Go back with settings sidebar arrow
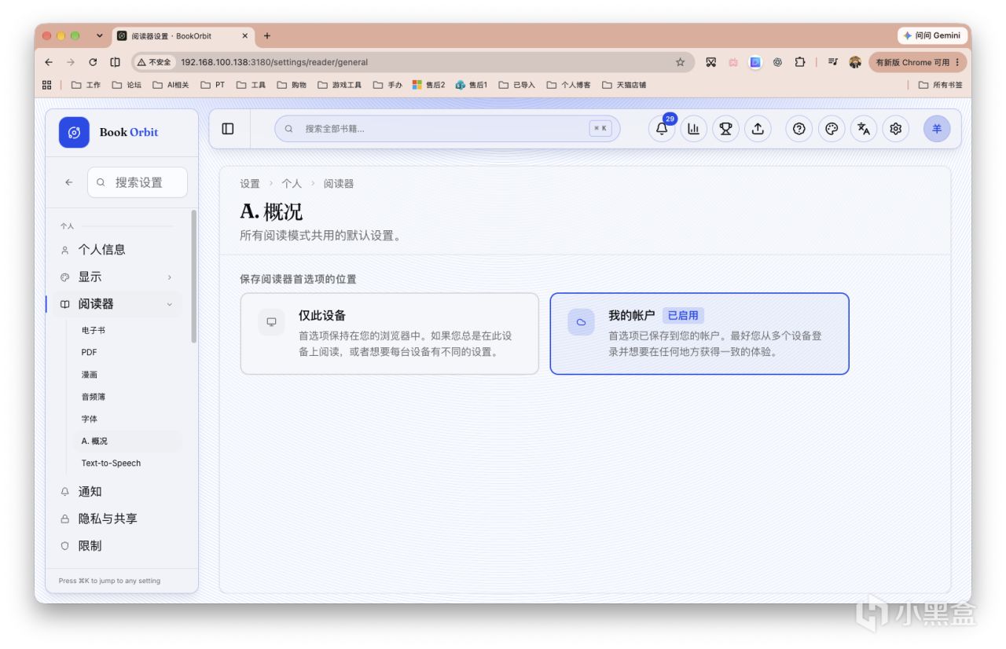The height and width of the screenshot is (649, 1006). point(68,182)
